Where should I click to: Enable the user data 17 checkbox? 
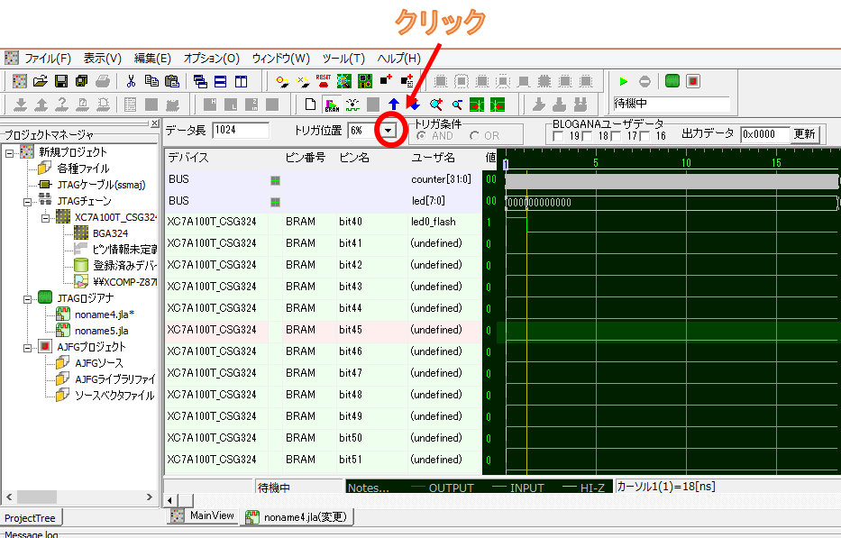(617, 136)
